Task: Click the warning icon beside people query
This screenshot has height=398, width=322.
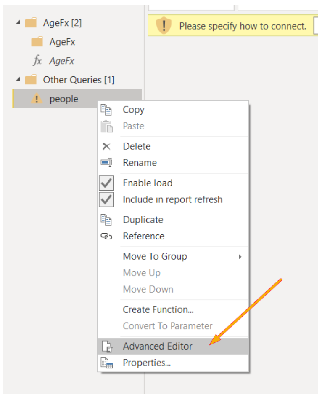Action: (x=37, y=99)
